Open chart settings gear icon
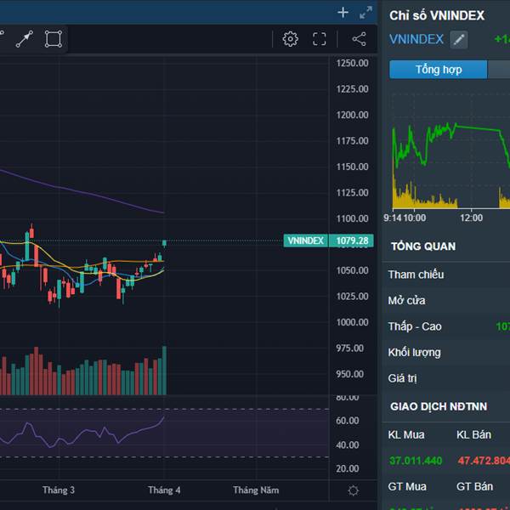The width and height of the screenshot is (510, 510). (x=290, y=39)
